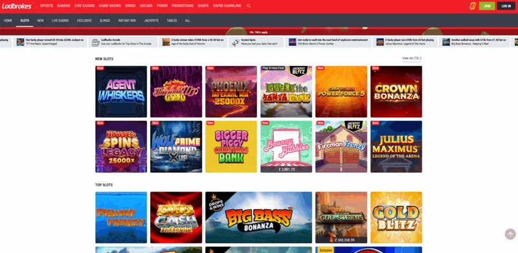This screenshot has height=253, width=518.
Task: Click the Ladbrokes logo
Action: [17, 6]
